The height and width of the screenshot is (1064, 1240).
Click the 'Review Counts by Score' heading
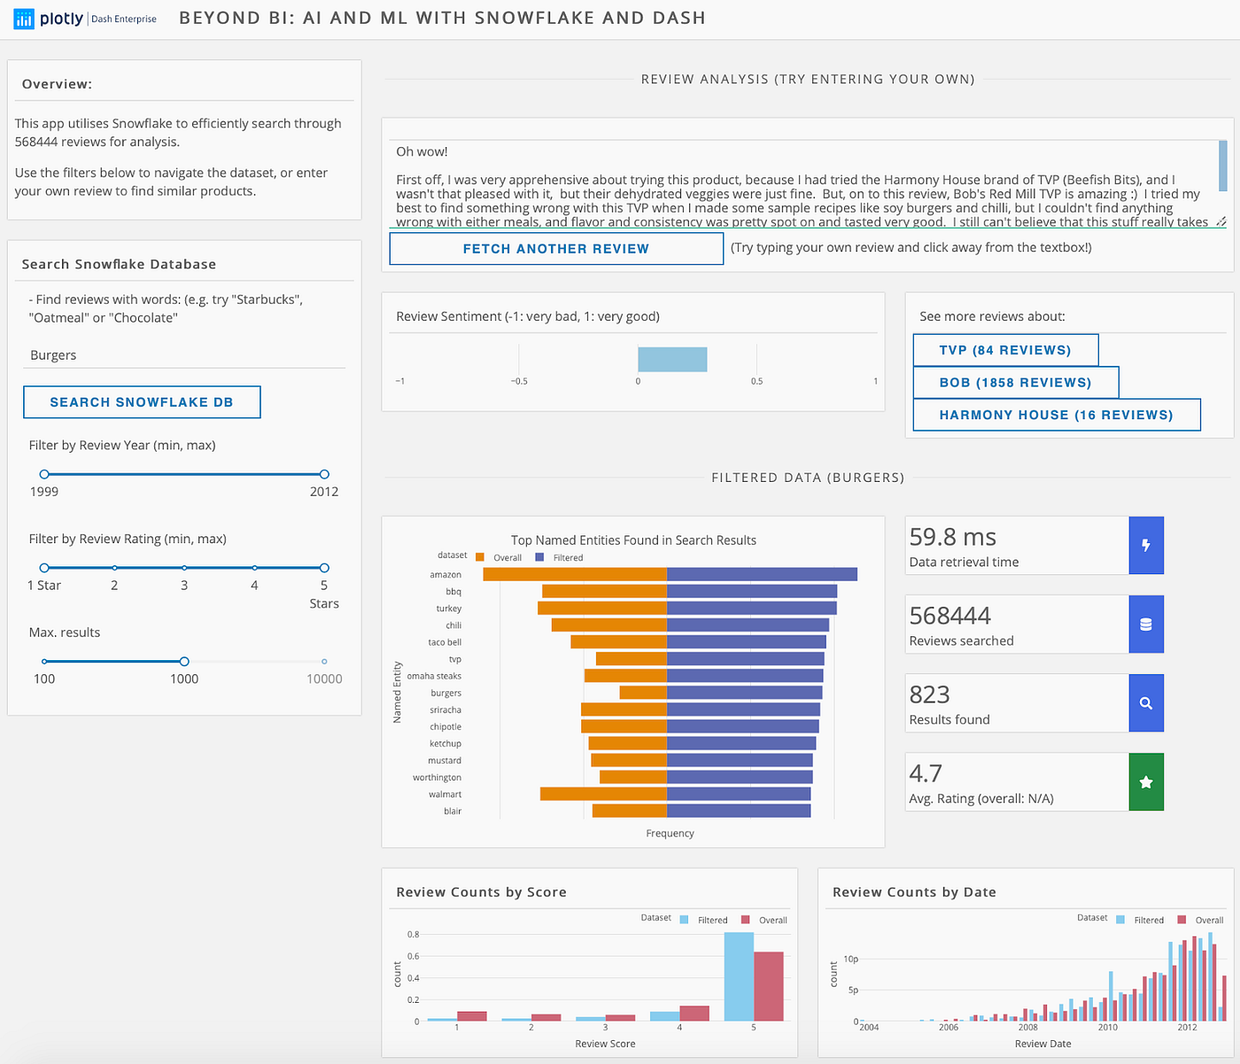pos(481,892)
